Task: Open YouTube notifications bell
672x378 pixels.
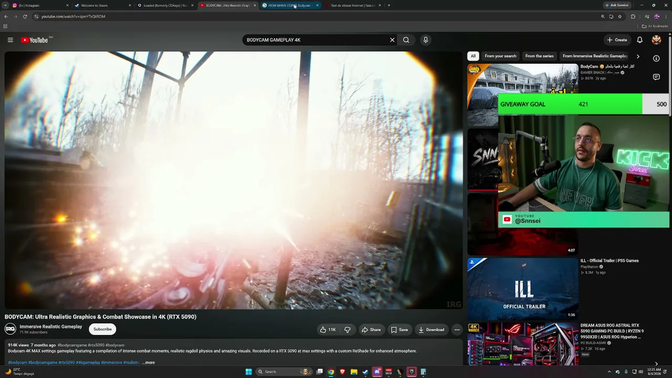Action: 639,40
